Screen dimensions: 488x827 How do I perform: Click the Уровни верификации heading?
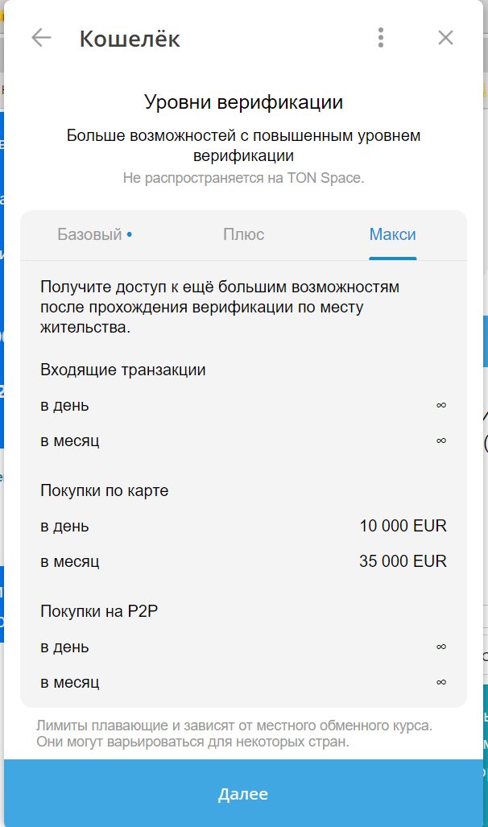pyautogui.click(x=244, y=102)
